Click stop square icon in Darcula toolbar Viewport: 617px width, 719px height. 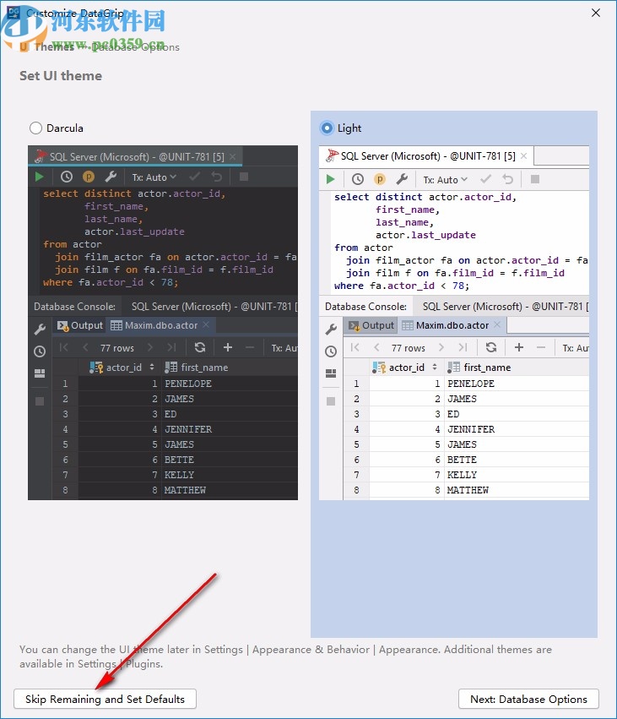tap(244, 177)
